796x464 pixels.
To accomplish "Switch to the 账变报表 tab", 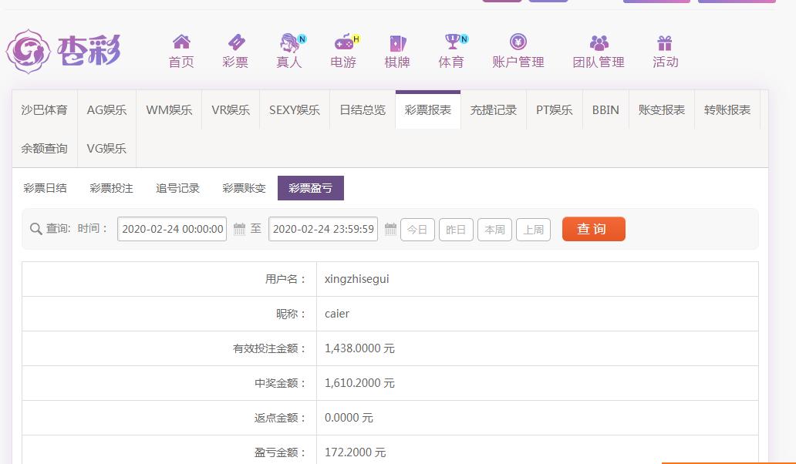I will 662,110.
